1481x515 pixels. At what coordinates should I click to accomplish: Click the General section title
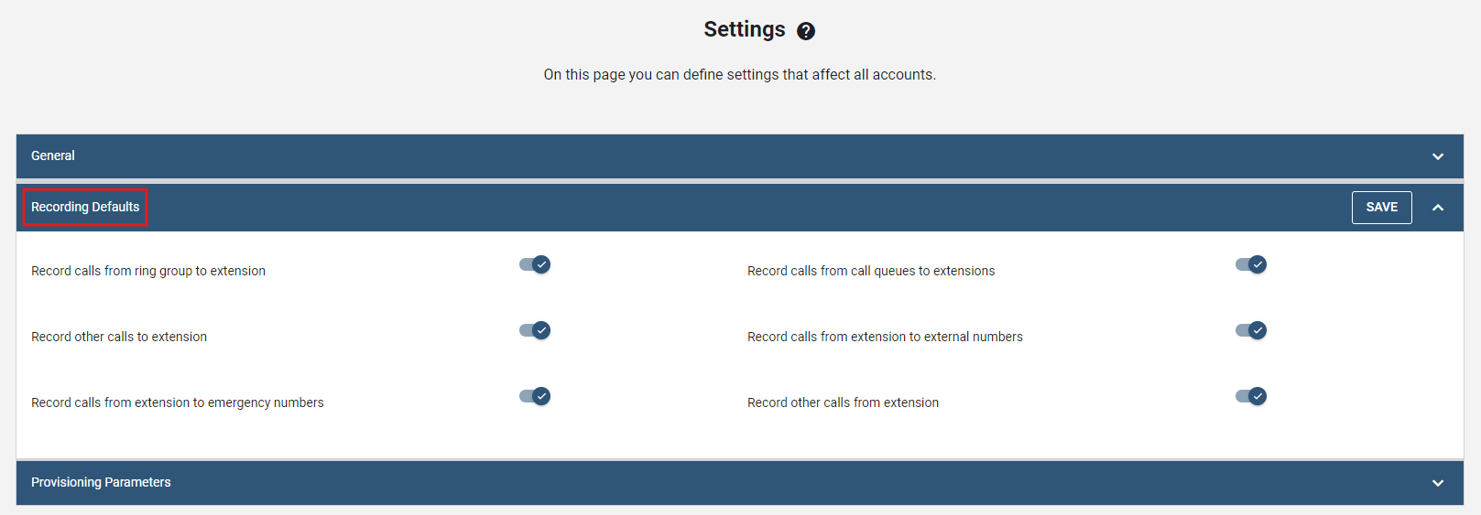(x=53, y=156)
